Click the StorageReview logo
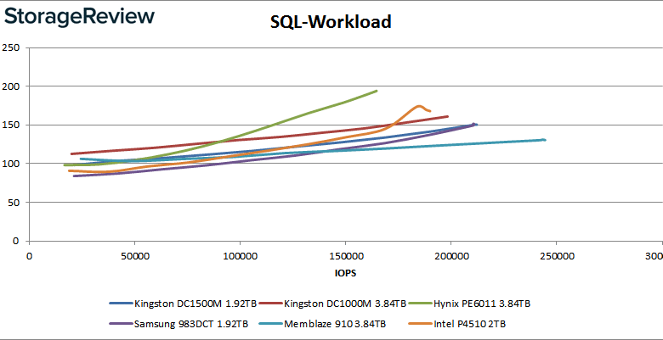This screenshot has width=663, height=340. (80, 16)
